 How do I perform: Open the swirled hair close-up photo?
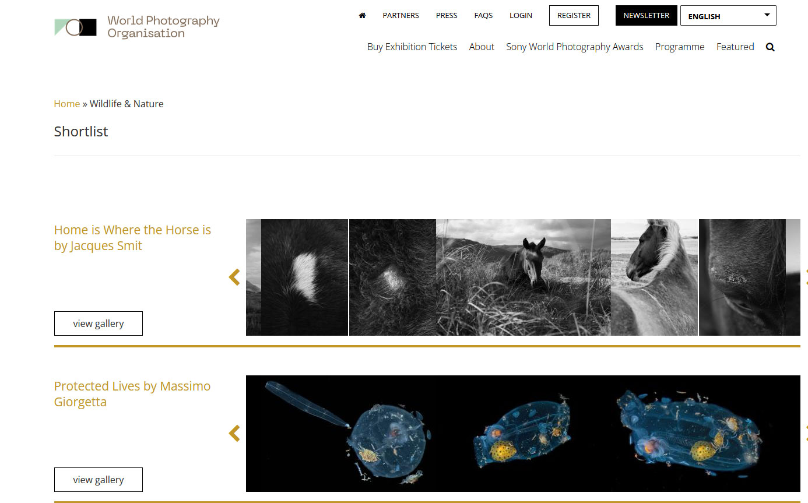(x=392, y=277)
